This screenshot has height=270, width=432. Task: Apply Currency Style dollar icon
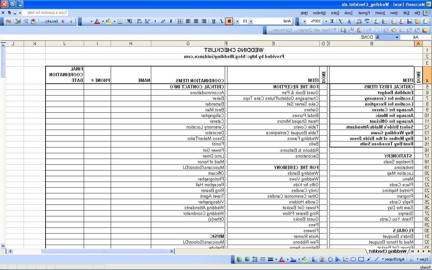(171, 21)
